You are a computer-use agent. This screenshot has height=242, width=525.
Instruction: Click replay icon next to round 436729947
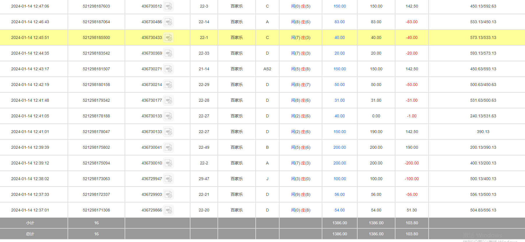[168, 179]
